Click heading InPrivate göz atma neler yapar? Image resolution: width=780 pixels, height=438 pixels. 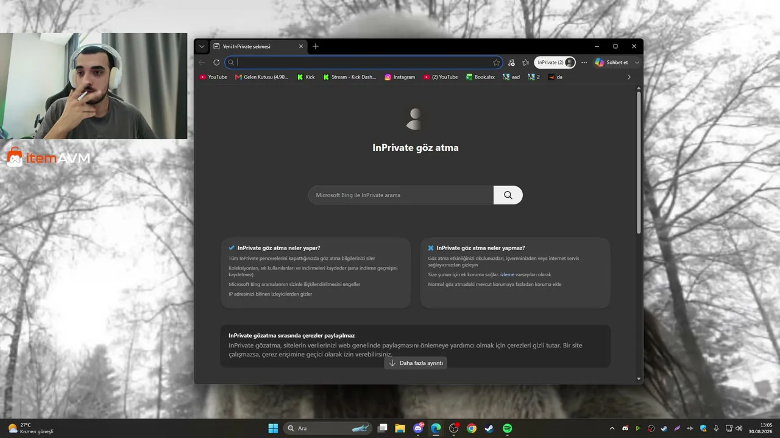[278, 248]
